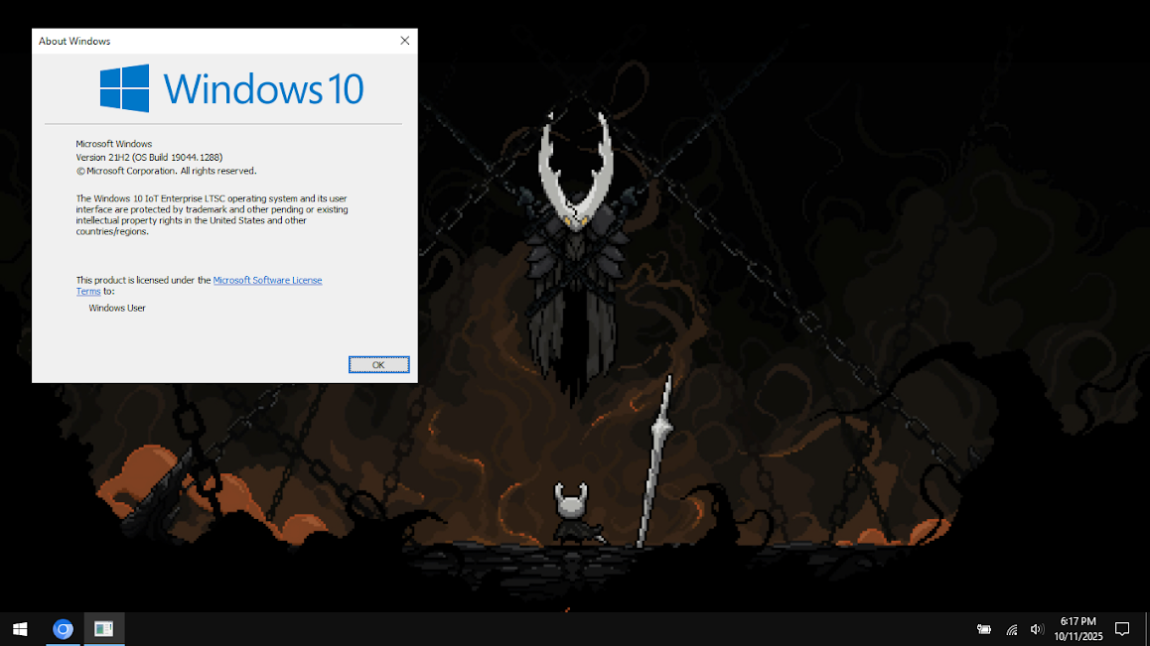Click the 'Version 21H2 (OS Build 19044.1288)' text

point(149,157)
